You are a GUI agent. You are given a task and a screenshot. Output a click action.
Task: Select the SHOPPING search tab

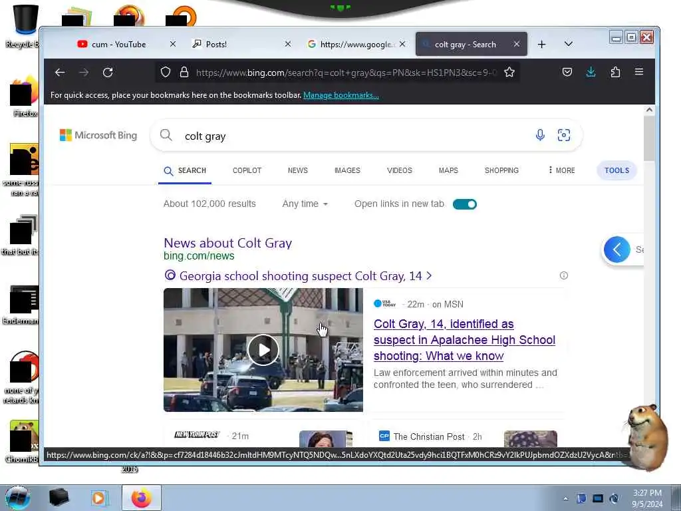[501, 170]
